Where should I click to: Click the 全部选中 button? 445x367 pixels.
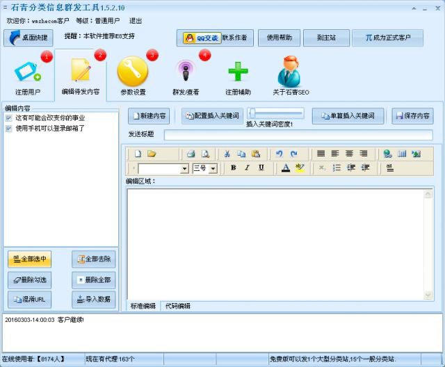pos(29,259)
